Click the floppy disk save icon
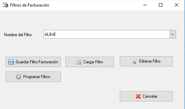The height and width of the screenshot is (109, 185). point(11,62)
